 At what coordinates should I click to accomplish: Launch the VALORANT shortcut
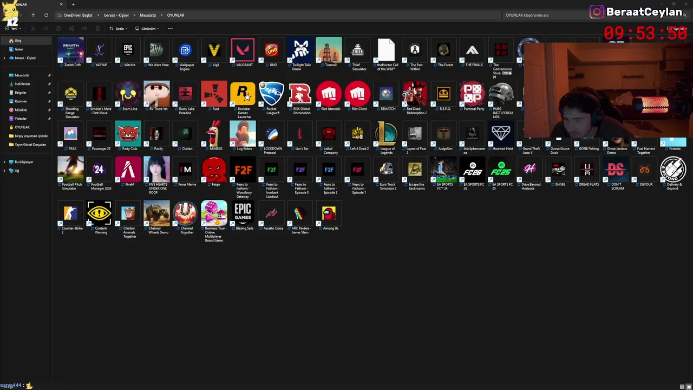coord(243,52)
